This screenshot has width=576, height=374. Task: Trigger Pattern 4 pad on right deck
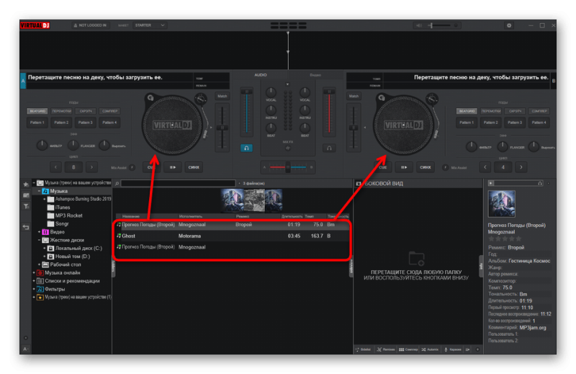[x=539, y=123]
